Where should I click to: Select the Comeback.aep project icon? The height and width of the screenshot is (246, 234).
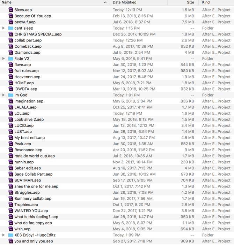click(x=10, y=46)
